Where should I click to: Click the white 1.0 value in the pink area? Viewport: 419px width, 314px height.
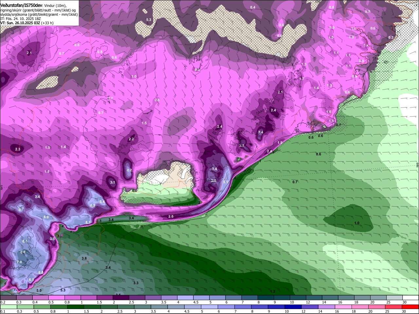pyautogui.click(x=134, y=76)
